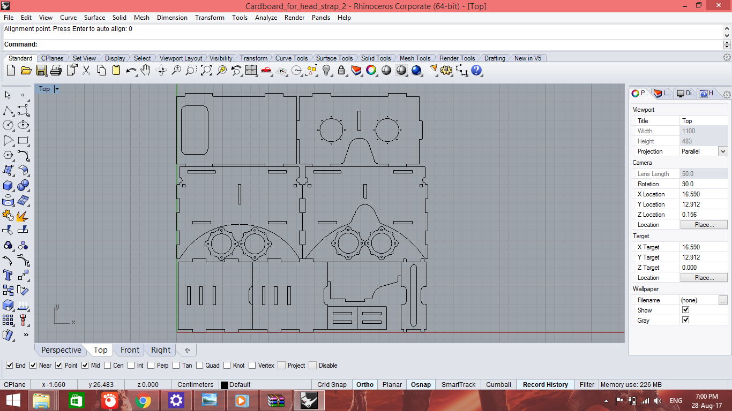Select the Pan hand tool
This screenshot has height=411, width=732.
146,70
